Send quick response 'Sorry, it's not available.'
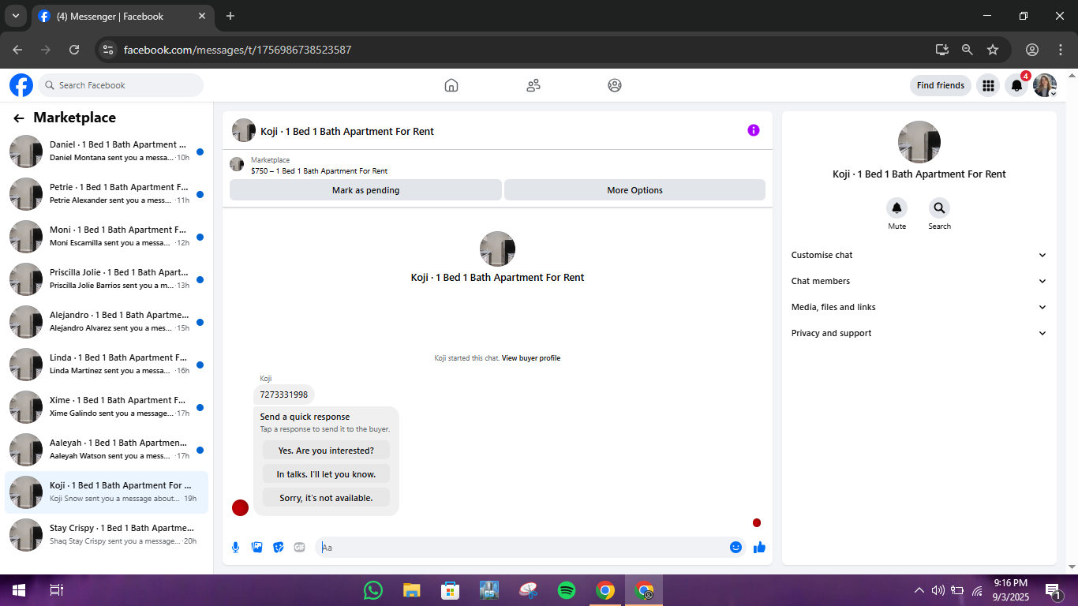 point(326,498)
